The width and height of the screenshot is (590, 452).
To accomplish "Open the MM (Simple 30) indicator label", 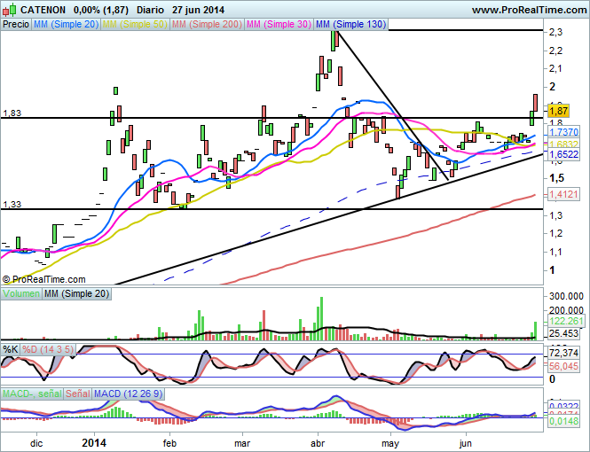I will click(x=279, y=25).
